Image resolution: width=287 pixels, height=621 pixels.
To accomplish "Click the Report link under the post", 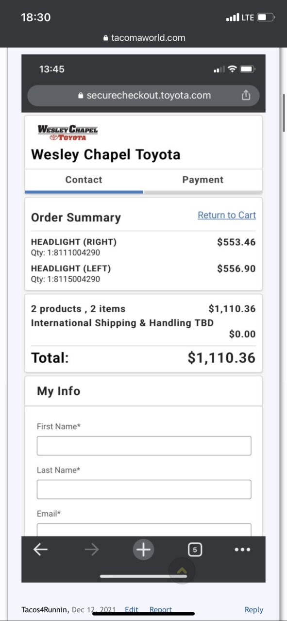I will 161,610.
